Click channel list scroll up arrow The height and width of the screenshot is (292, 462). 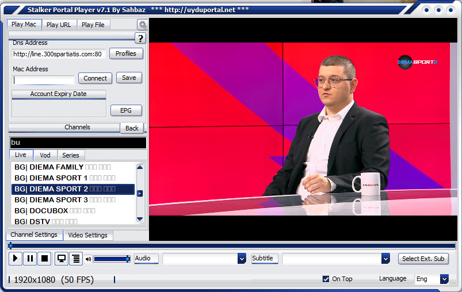[140, 167]
